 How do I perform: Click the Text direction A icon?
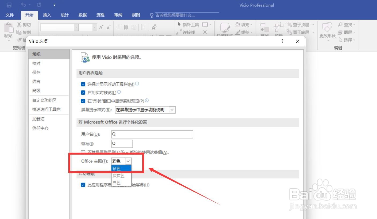(154, 27)
